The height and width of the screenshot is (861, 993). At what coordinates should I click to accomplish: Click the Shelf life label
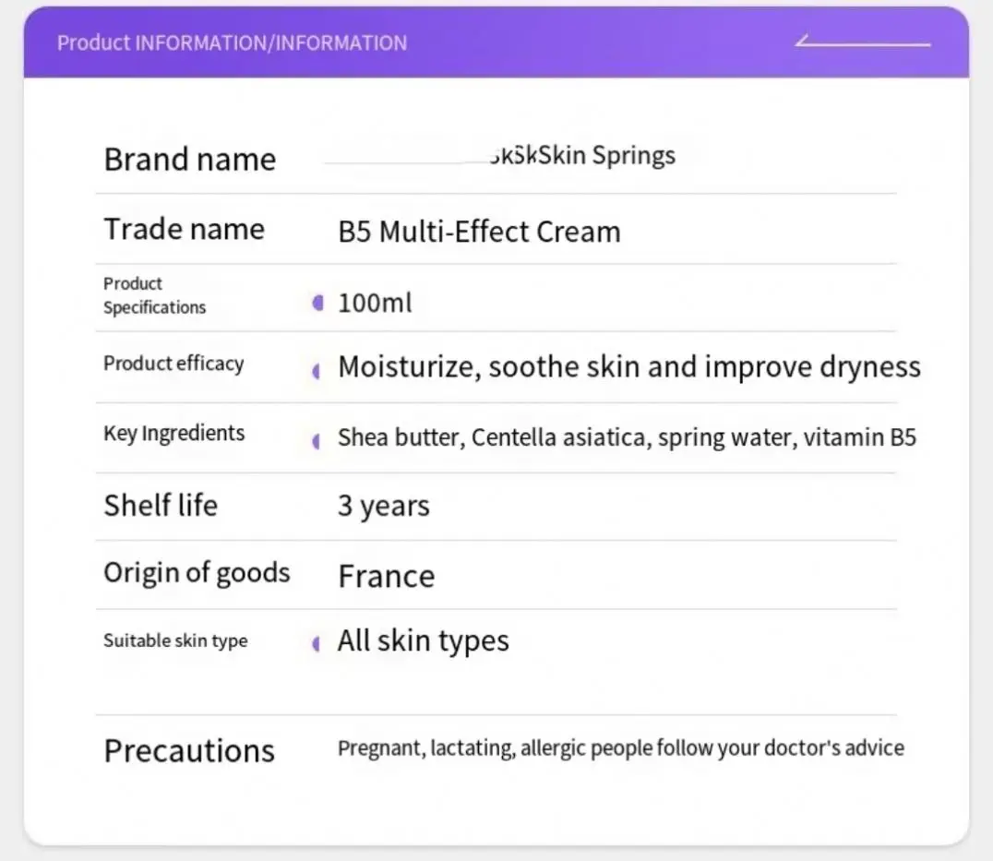point(161,505)
